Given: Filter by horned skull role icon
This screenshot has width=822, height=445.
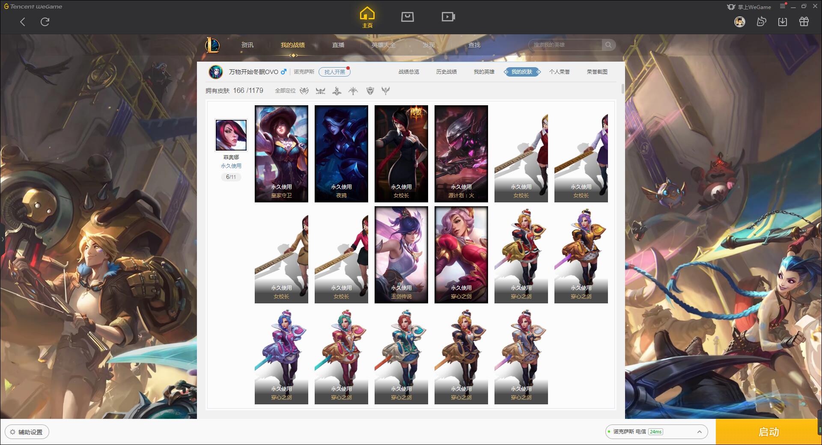Looking at the screenshot, I should [320, 91].
